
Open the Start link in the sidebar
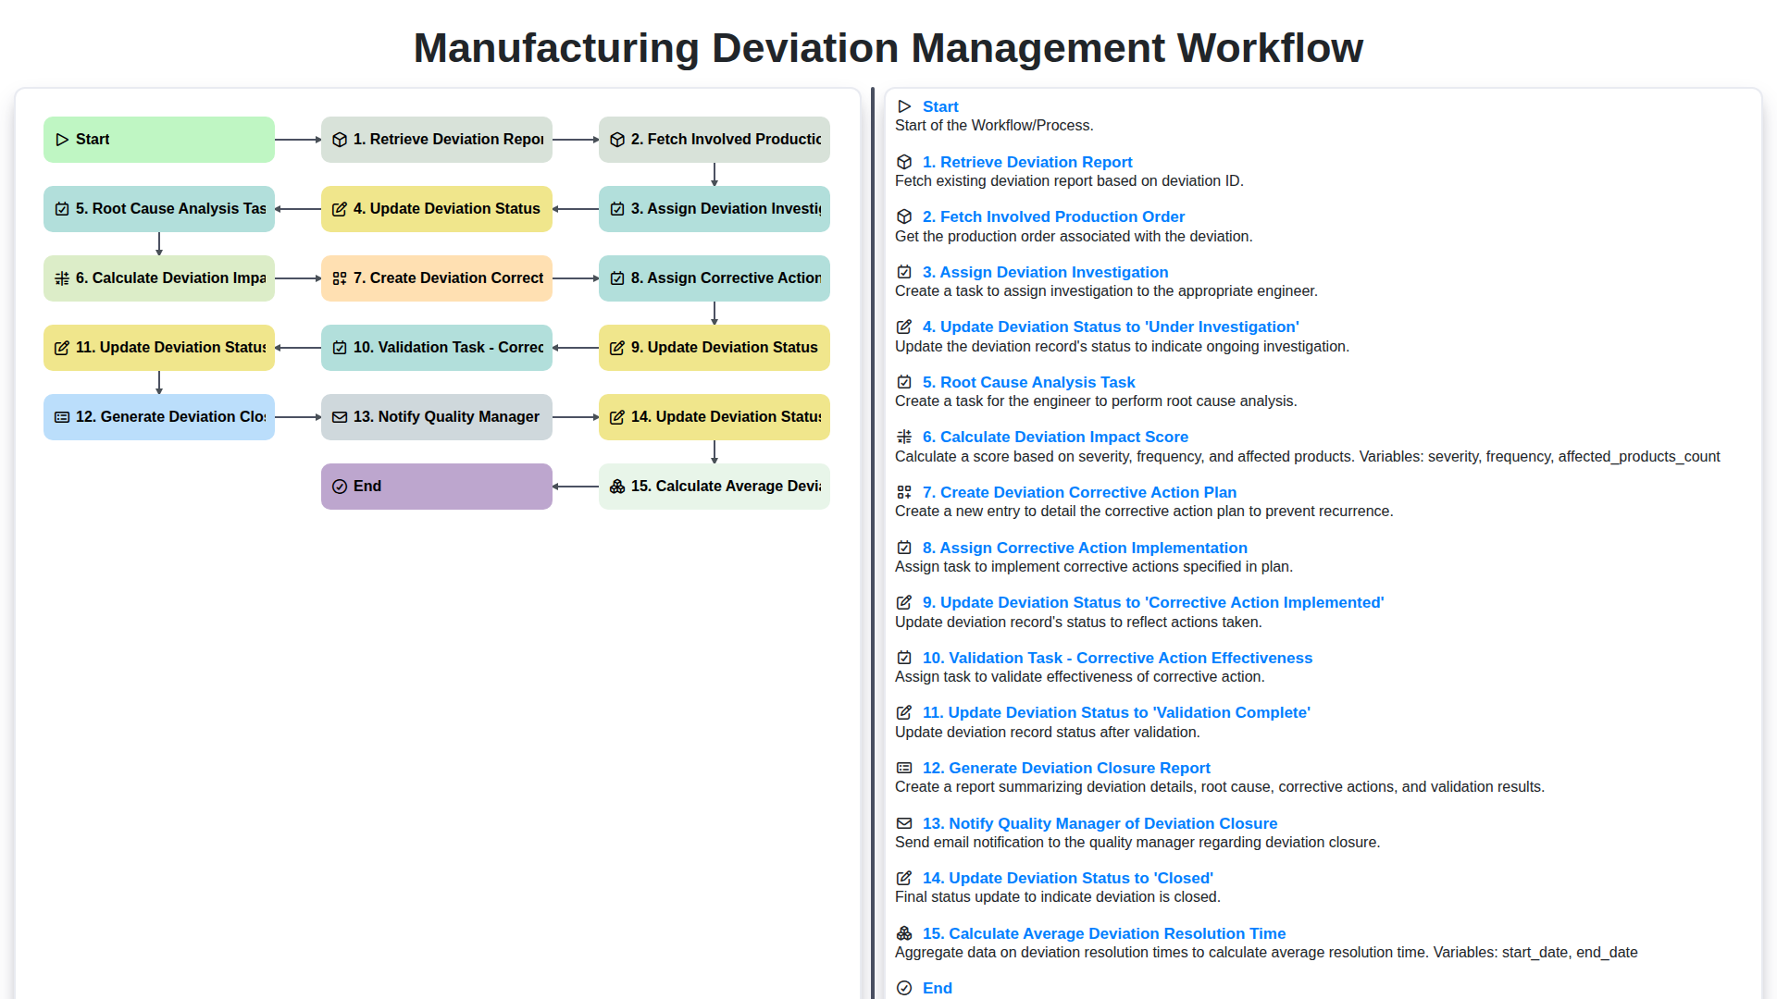940,106
